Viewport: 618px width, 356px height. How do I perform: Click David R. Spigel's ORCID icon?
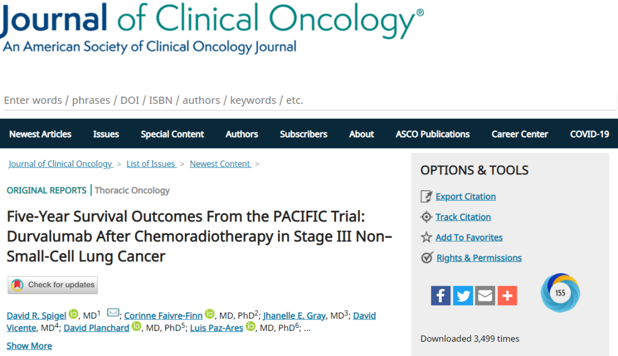[x=73, y=314]
